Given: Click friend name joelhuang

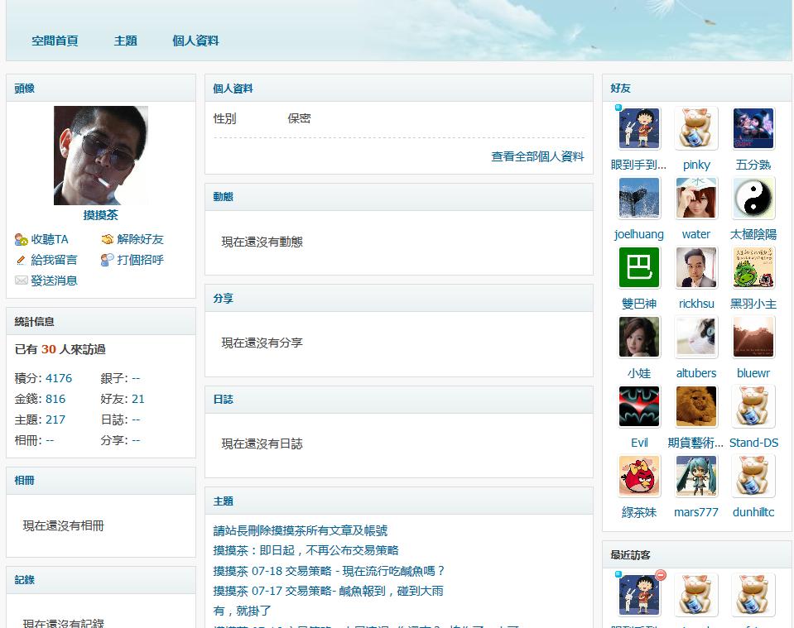Looking at the screenshot, I should tap(638, 234).
